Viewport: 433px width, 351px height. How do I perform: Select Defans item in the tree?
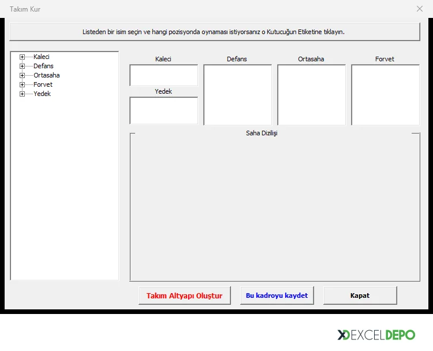coord(43,66)
